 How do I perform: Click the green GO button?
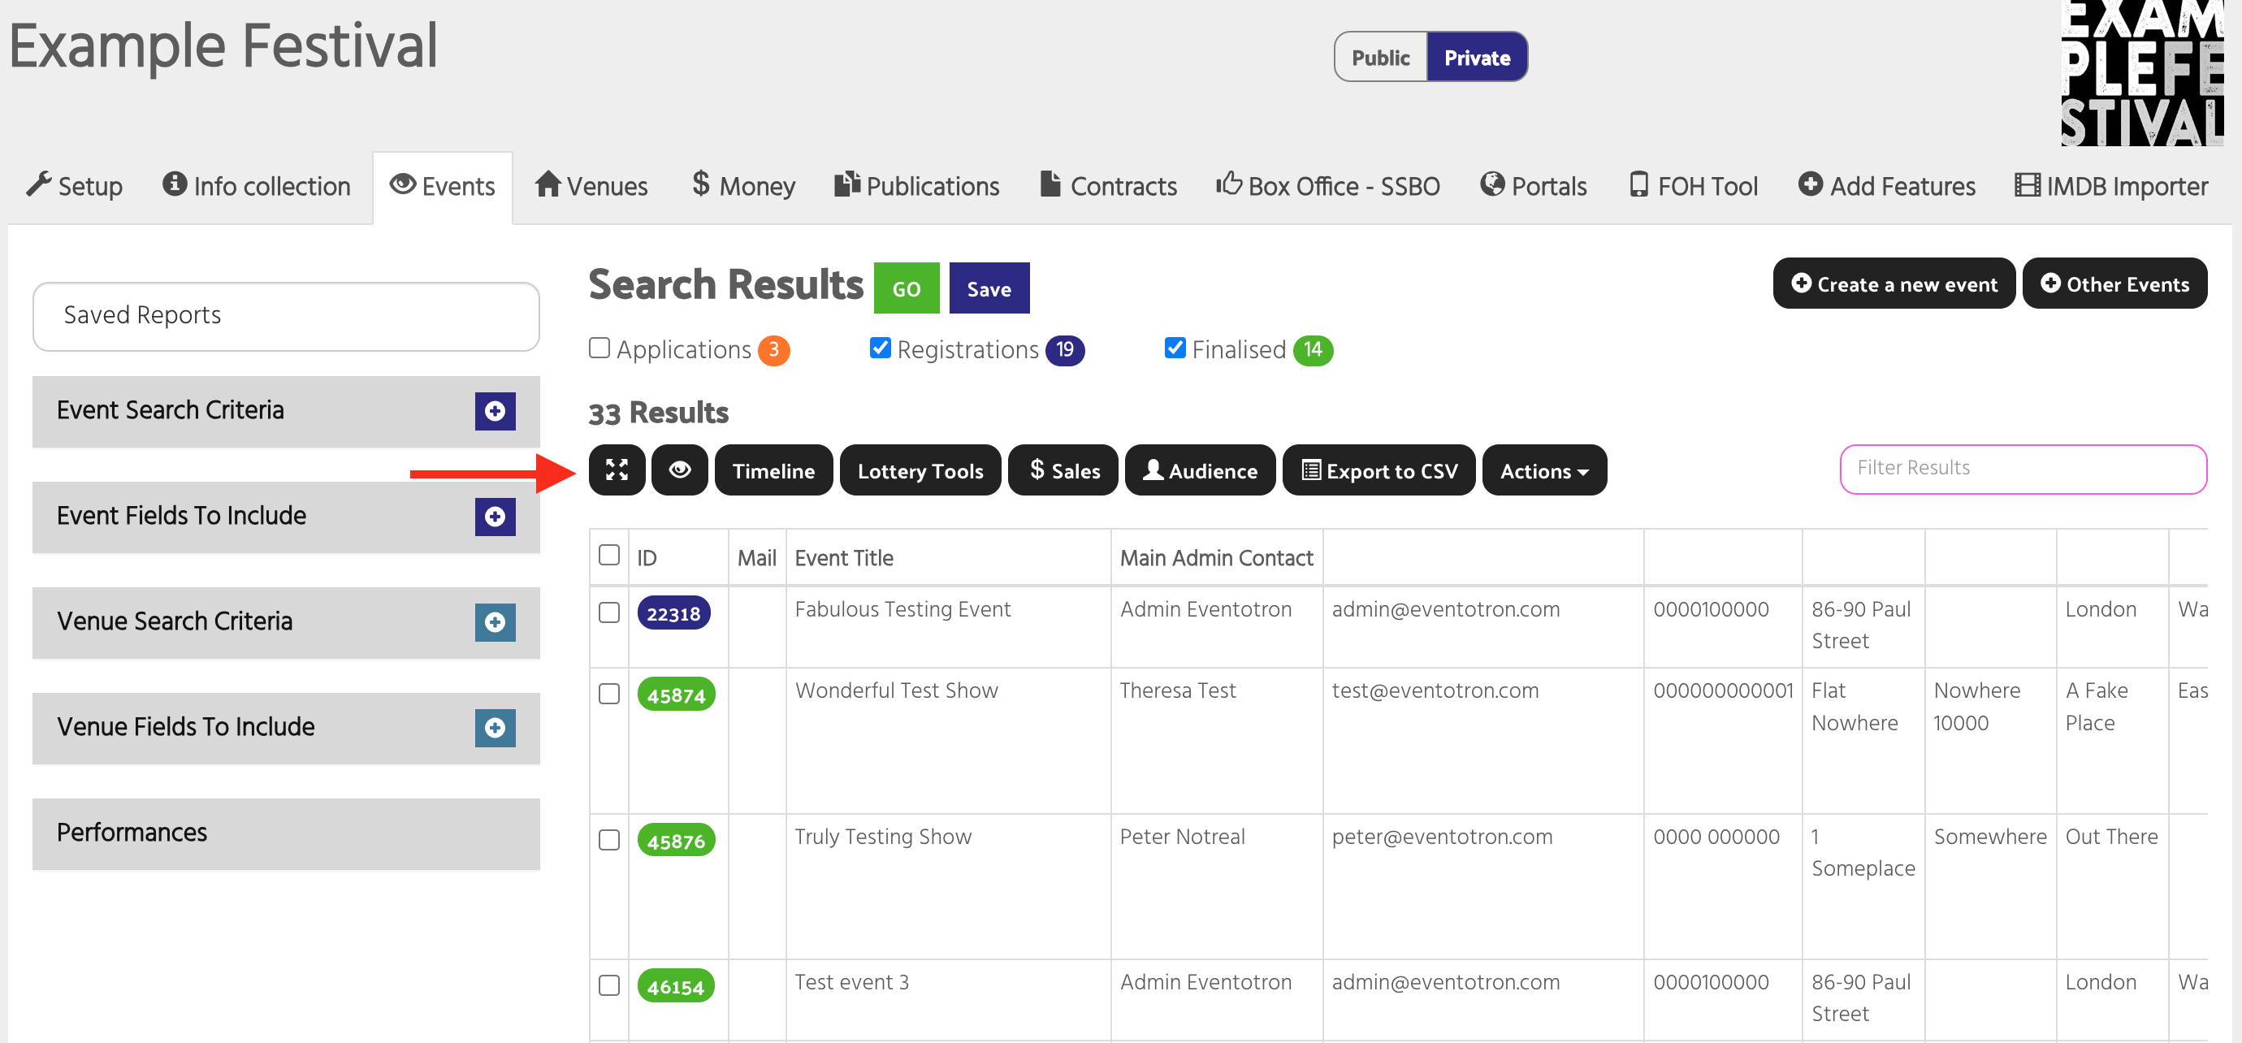click(x=906, y=288)
